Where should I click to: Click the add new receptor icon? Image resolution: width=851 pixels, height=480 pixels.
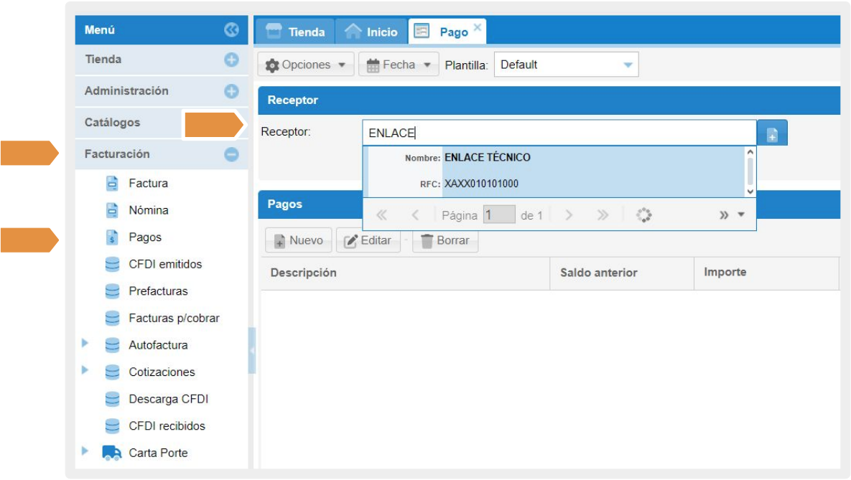pyautogui.click(x=772, y=134)
